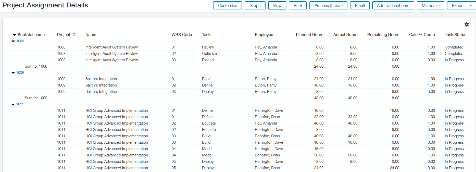Screen dimensions: 476x172
Task: Click the Planned Hours column header
Action: 309,35
